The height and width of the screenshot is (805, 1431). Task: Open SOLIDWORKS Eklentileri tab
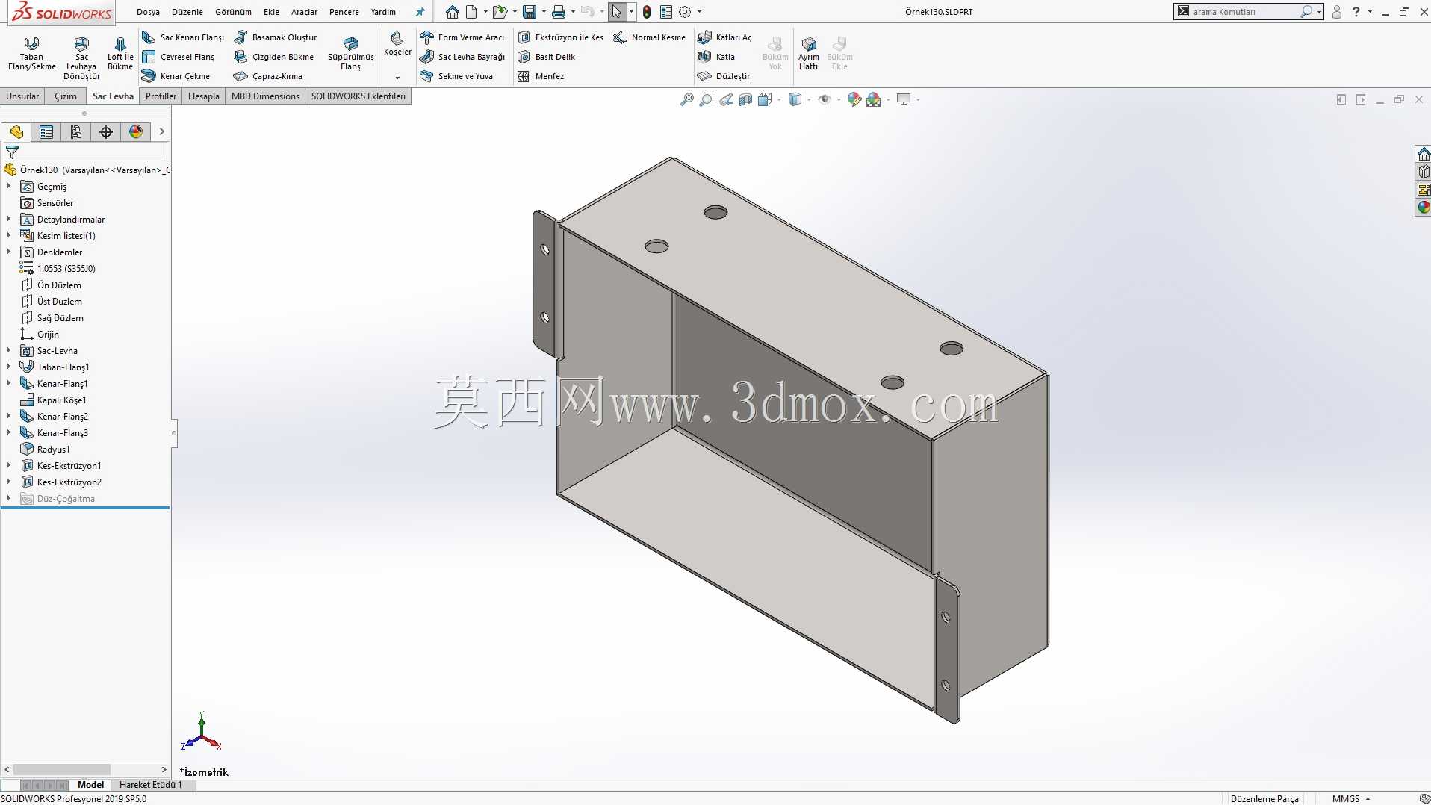click(x=358, y=96)
